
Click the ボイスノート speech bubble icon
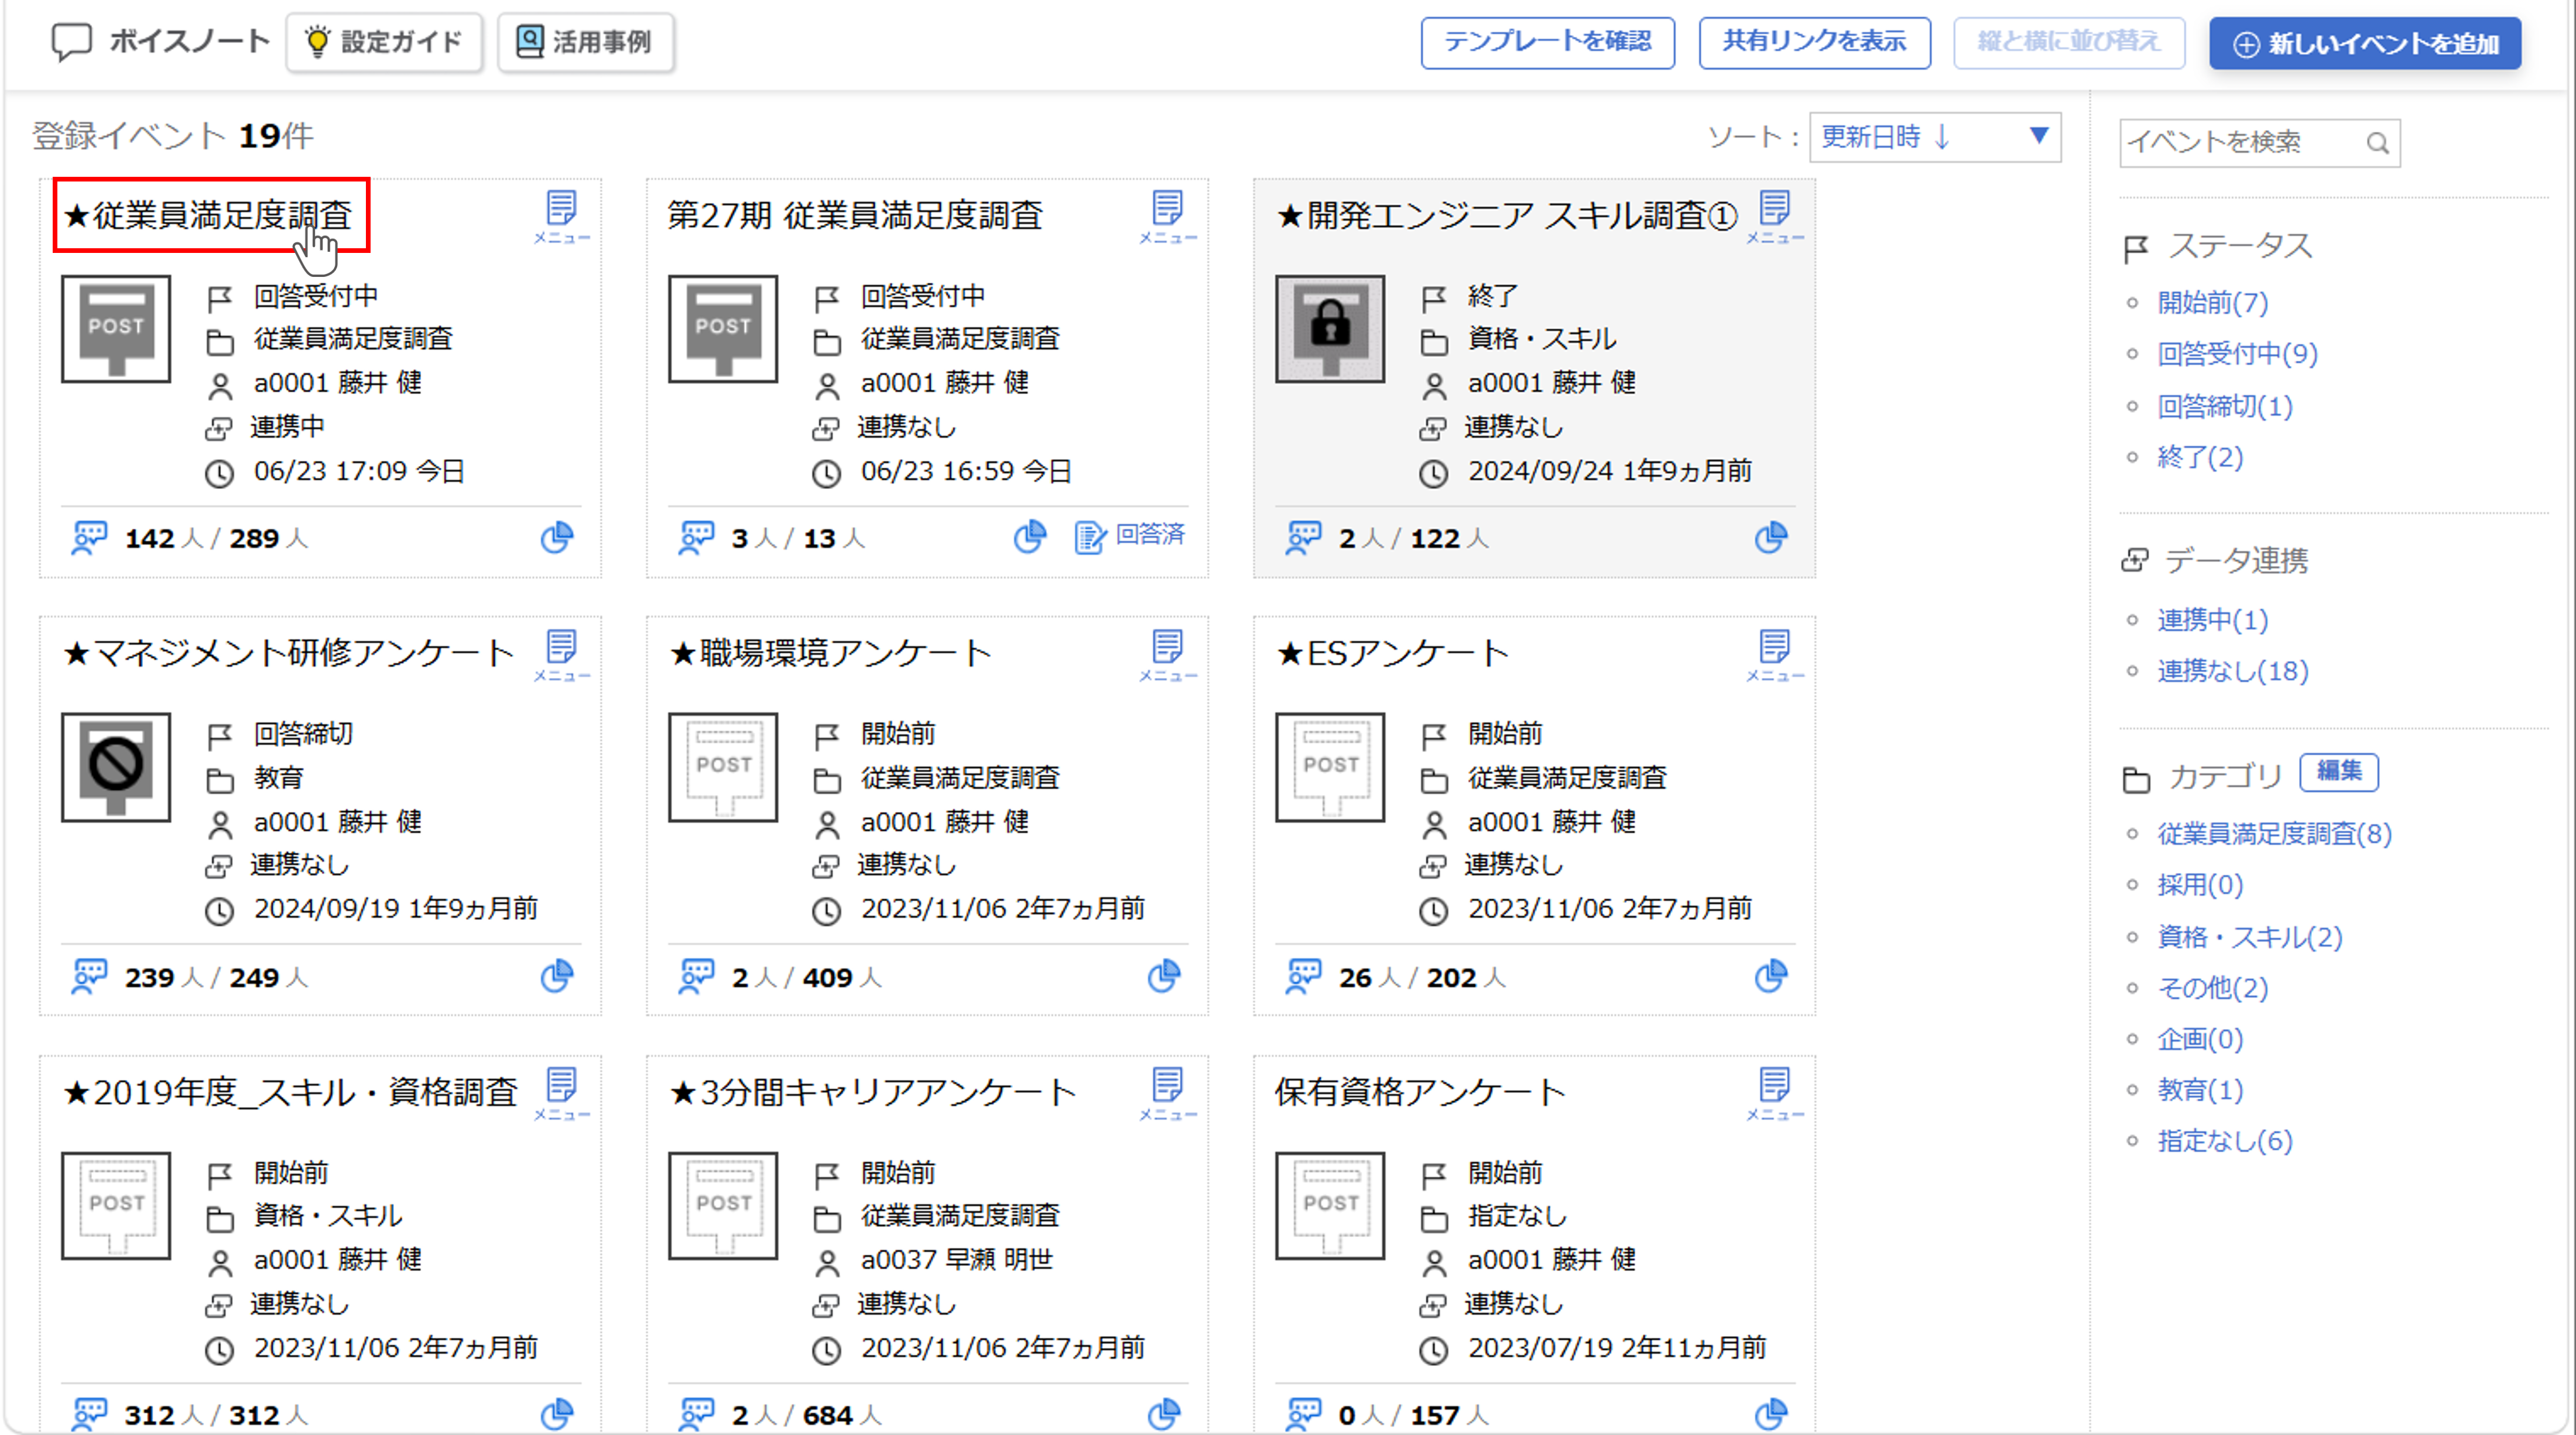72,42
